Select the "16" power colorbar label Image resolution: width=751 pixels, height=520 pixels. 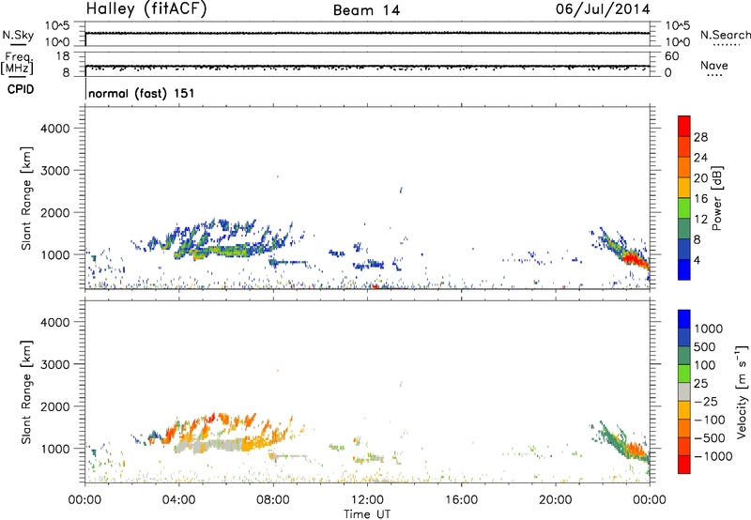point(700,199)
